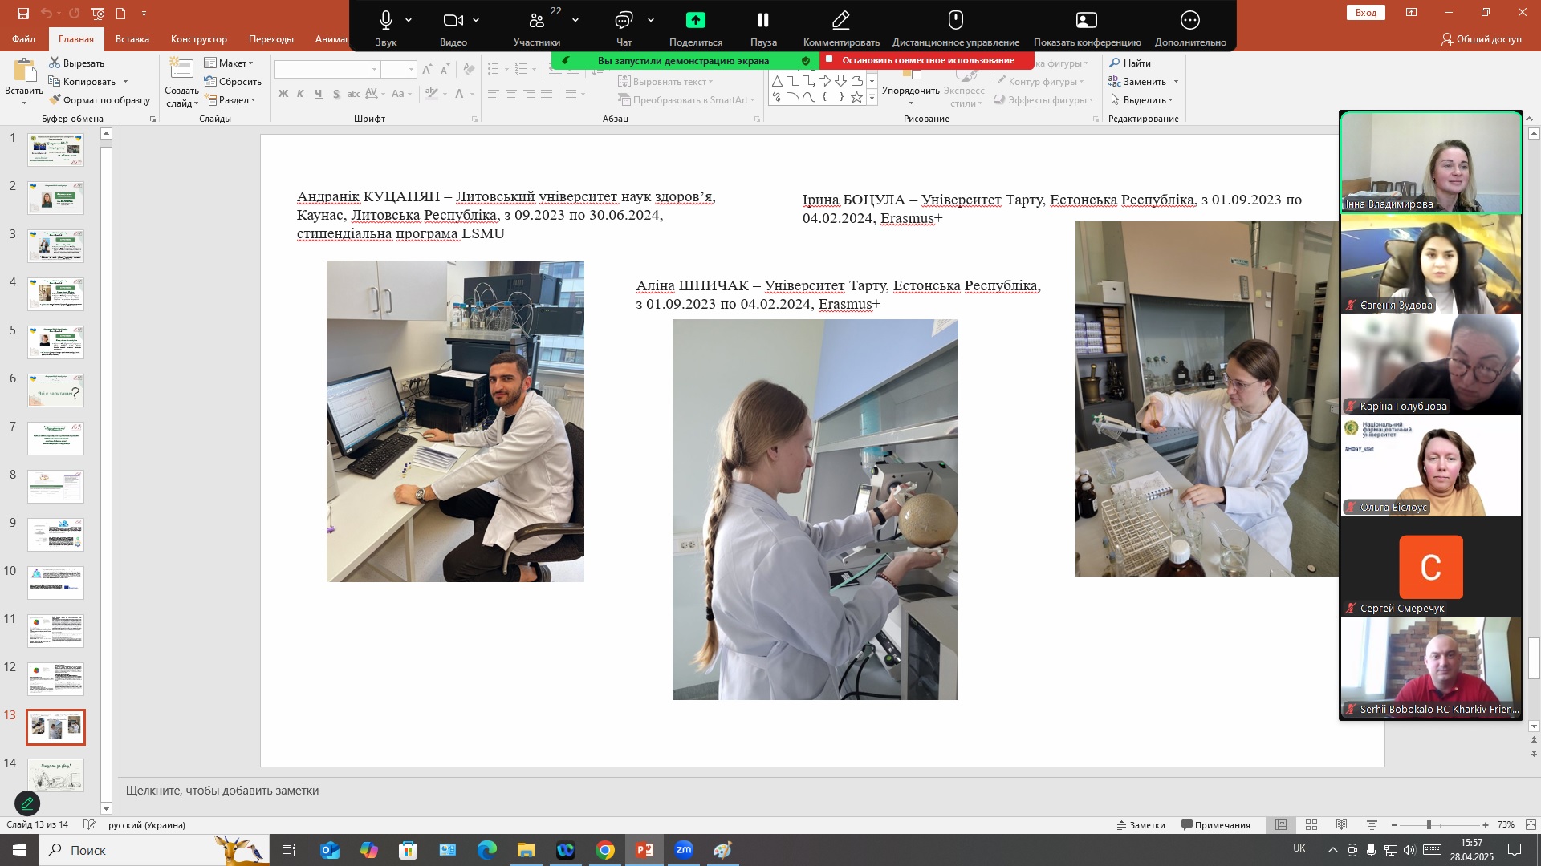Select Normal view status bar icon
This screenshot has height=866, width=1541.
click(x=1281, y=825)
